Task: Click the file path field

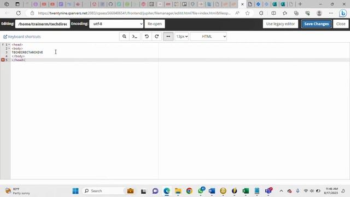Action: click(x=43, y=24)
